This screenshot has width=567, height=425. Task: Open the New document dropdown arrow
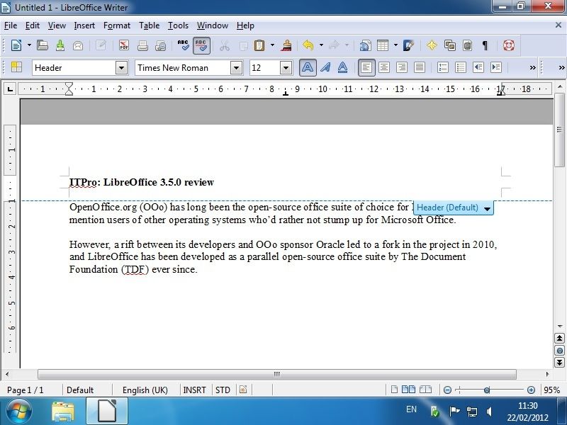(29, 45)
